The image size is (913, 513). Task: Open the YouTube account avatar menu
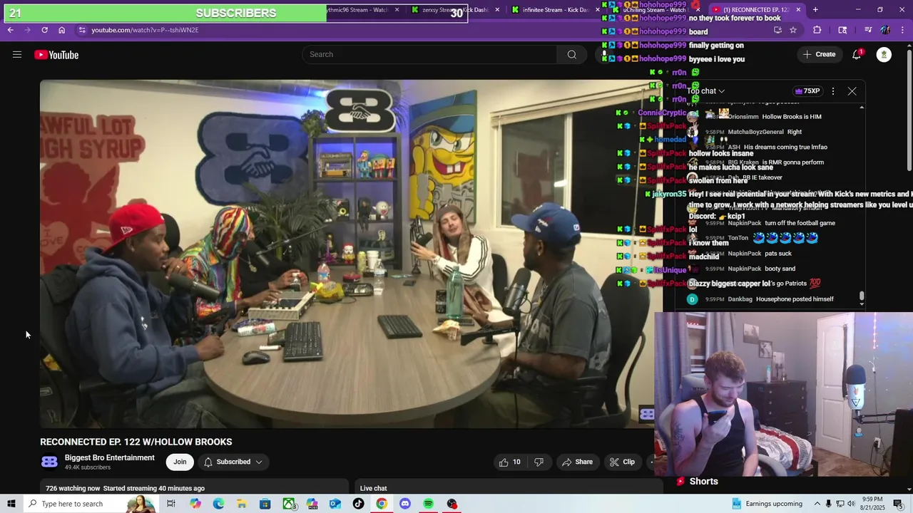click(884, 55)
